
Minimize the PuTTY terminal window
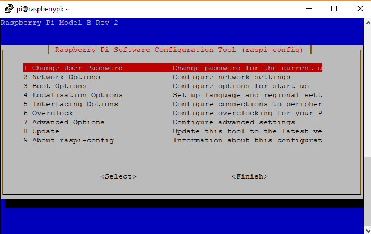click(309, 8)
